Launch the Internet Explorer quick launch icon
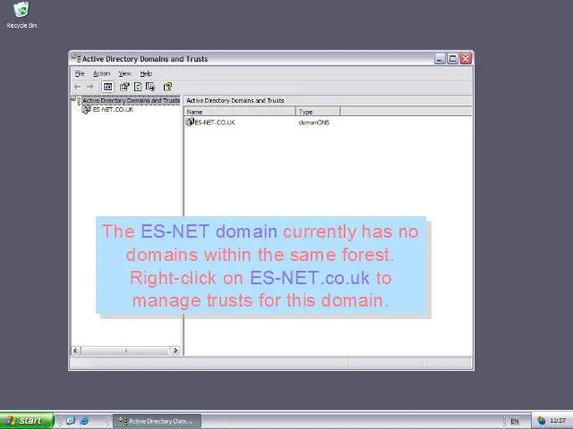The image size is (573, 429). pyautogui.click(x=84, y=420)
